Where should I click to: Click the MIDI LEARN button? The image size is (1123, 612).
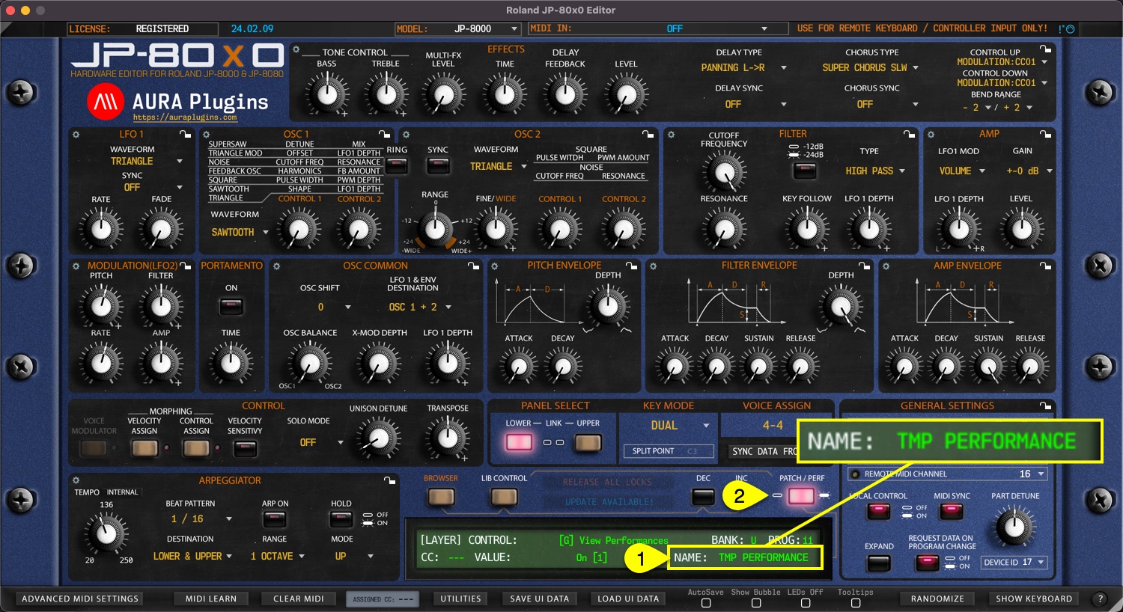point(211,599)
